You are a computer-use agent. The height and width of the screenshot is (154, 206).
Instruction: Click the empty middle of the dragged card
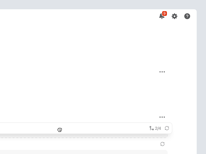point(104,128)
